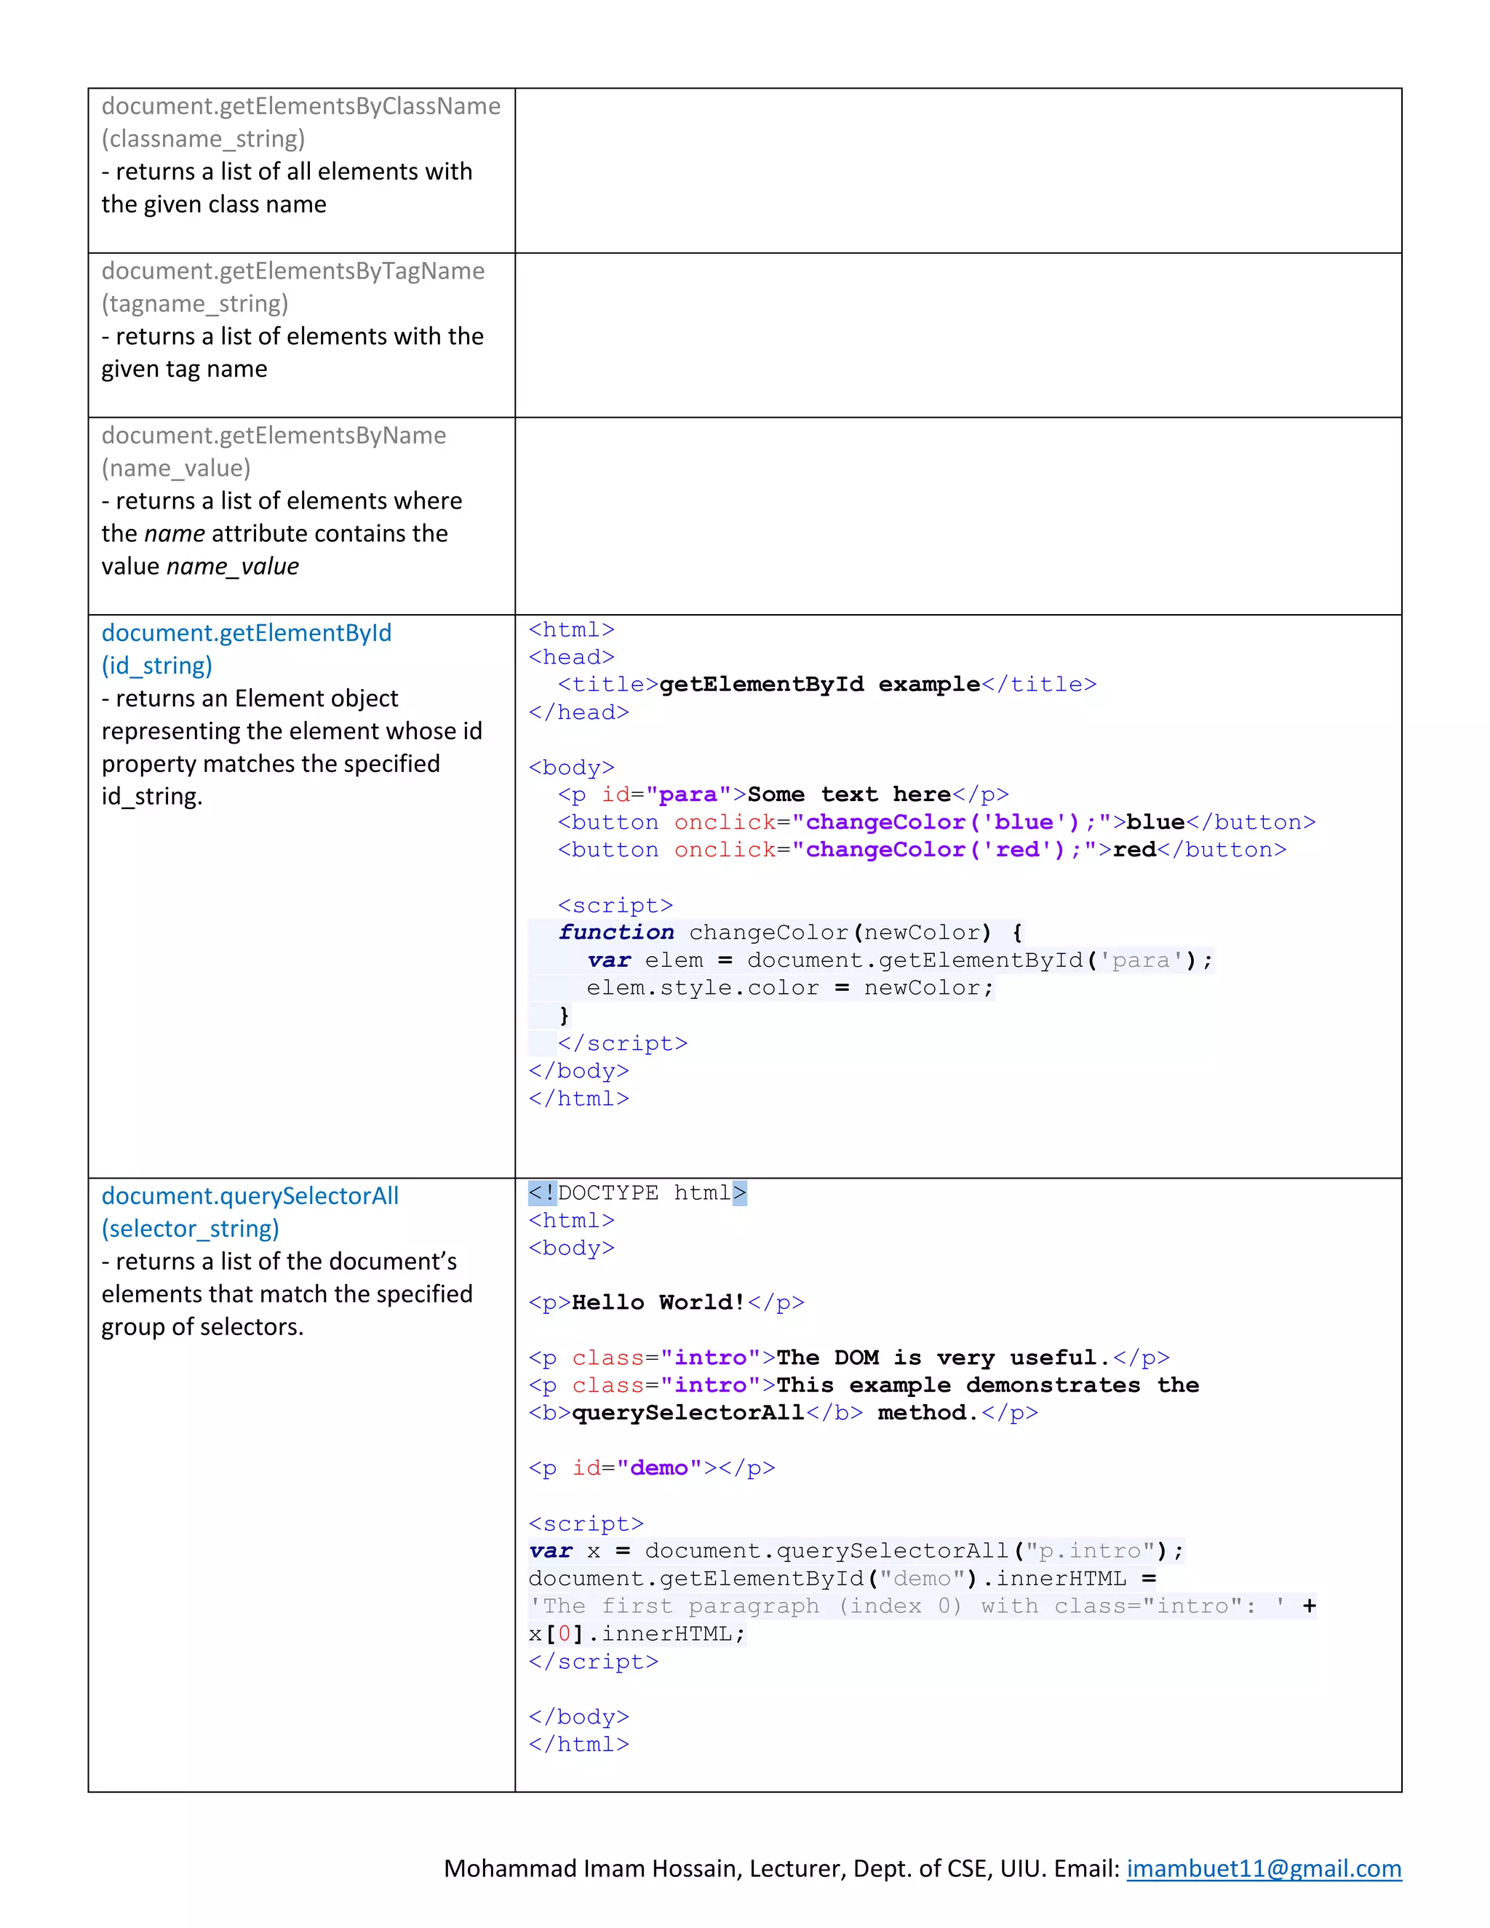The height and width of the screenshot is (1928, 1490).
Task: Click the 'para' string in the code
Action: click(1139, 960)
